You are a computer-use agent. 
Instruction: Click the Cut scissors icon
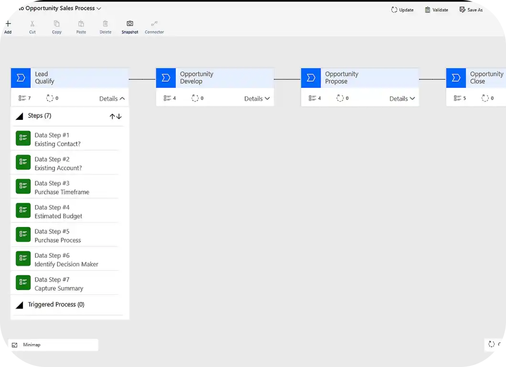tap(32, 24)
